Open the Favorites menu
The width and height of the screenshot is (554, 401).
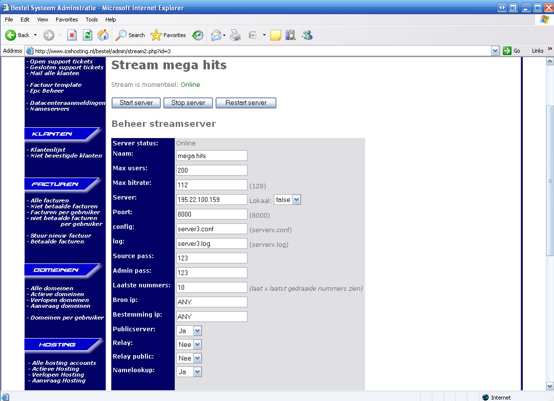66,20
